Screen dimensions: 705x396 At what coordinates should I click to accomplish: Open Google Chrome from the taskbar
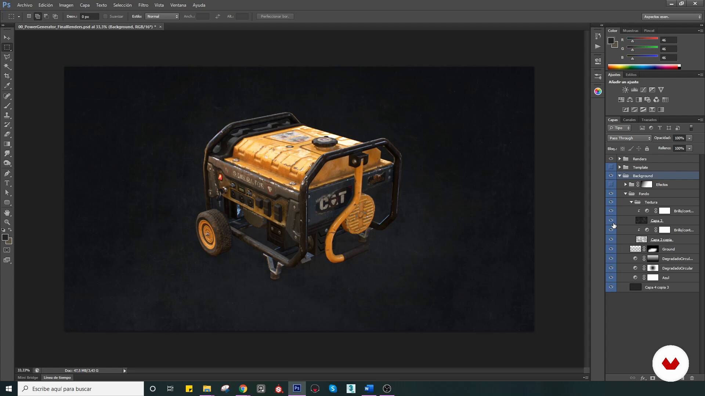click(243, 389)
